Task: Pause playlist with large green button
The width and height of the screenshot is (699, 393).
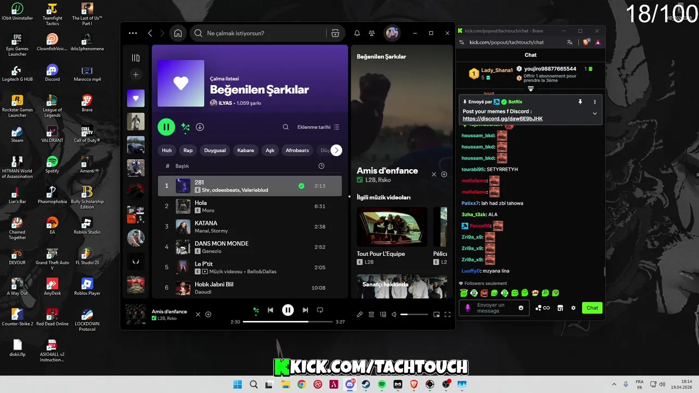Action: point(166,127)
